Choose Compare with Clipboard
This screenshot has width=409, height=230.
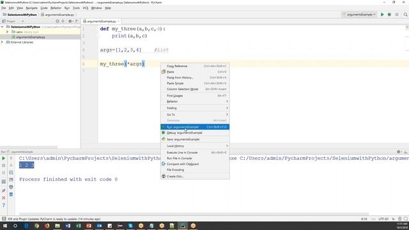tap(195, 164)
